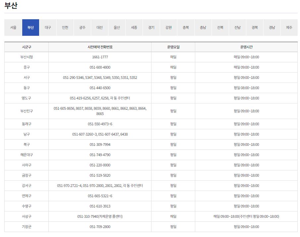The width and height of the screenshot is (300, 237).
Task: Switch to the 제주 region tab
Action: [289, 28]
